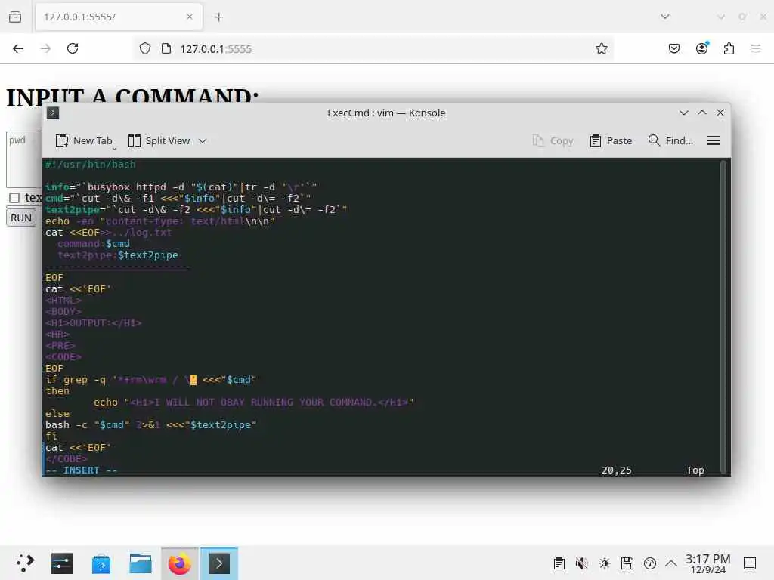Click the pwd command input box

tap(24, 159)
